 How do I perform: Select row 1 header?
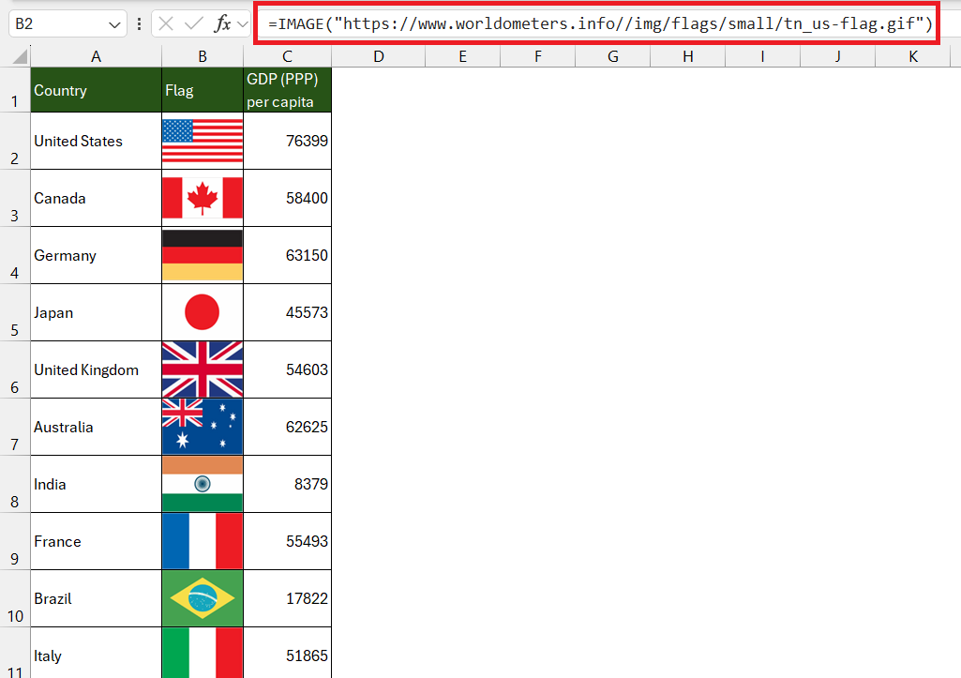coord(15,90)
